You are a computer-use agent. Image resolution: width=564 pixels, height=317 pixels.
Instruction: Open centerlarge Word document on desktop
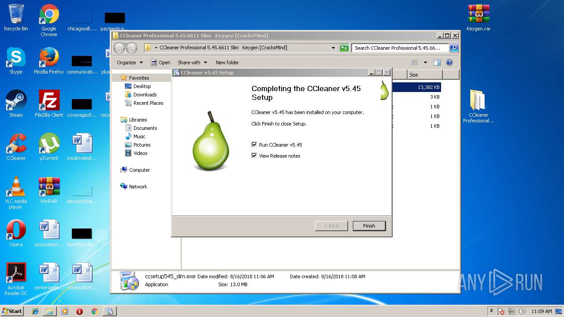(x=49, y=277)
